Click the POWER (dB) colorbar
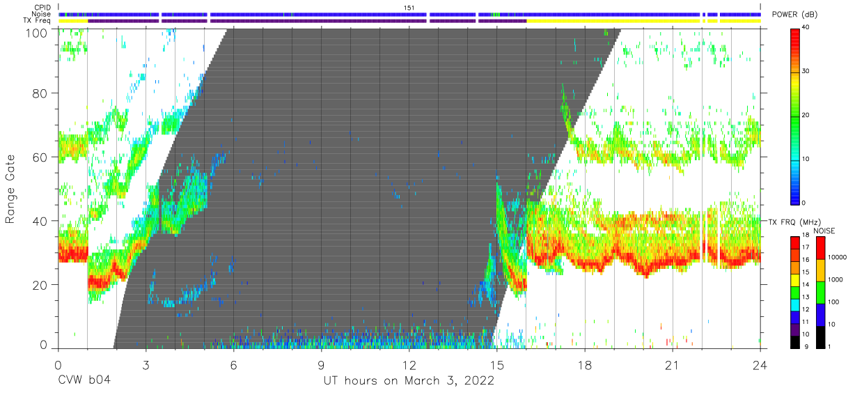The image size is (855, 395). (795, 115)
